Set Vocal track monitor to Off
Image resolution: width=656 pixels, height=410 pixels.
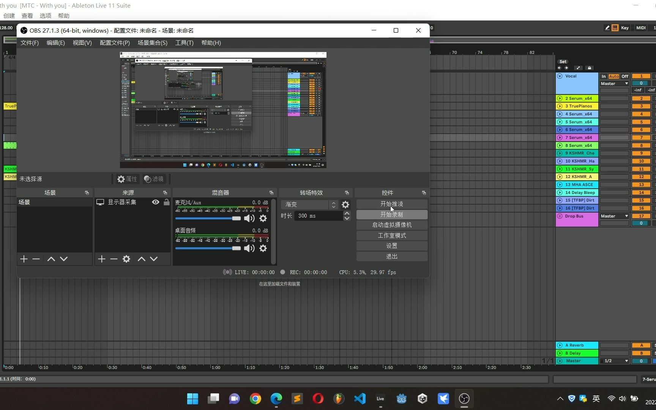[x=625, y=76]
